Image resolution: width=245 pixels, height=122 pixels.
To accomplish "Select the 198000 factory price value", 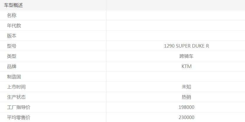I will coord(186,107).
